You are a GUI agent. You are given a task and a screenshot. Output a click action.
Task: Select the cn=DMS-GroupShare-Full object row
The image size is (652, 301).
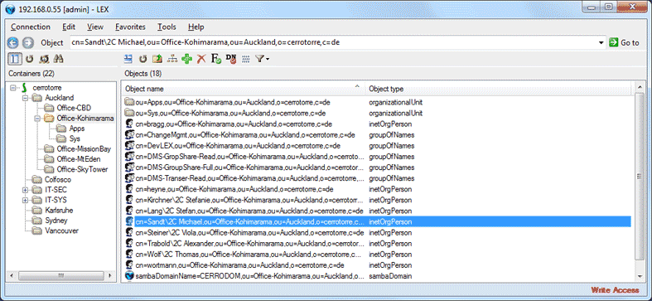click(378, 167)
